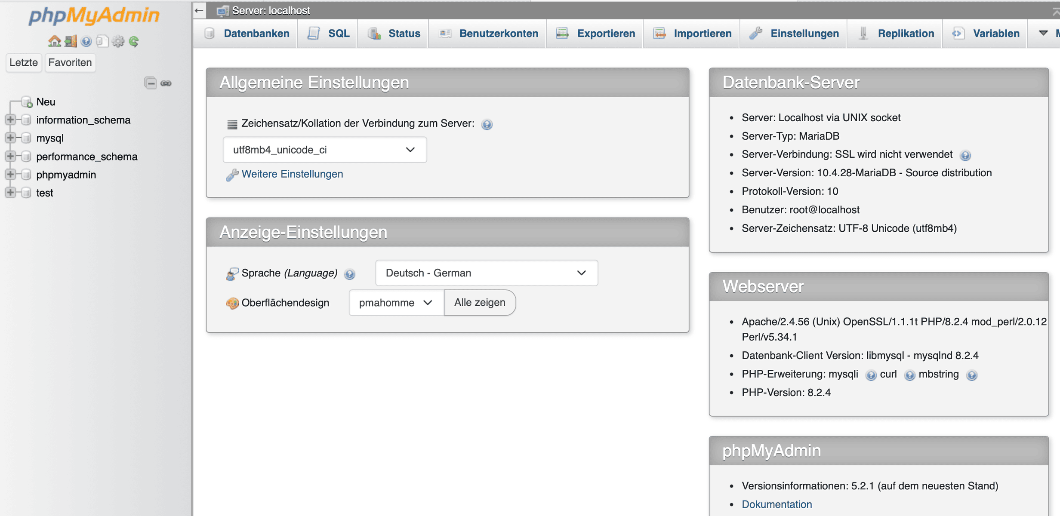Open the Letzte recent tables button

(x=24, y=62)
